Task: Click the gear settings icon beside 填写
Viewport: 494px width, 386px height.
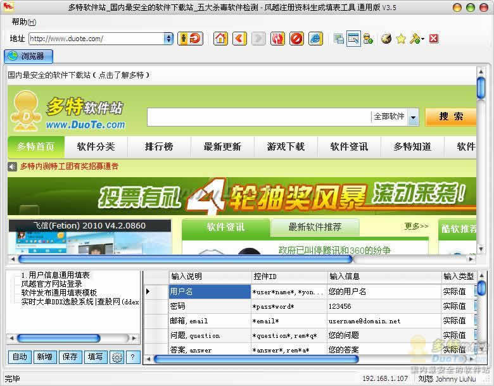Action: [117, 357]
